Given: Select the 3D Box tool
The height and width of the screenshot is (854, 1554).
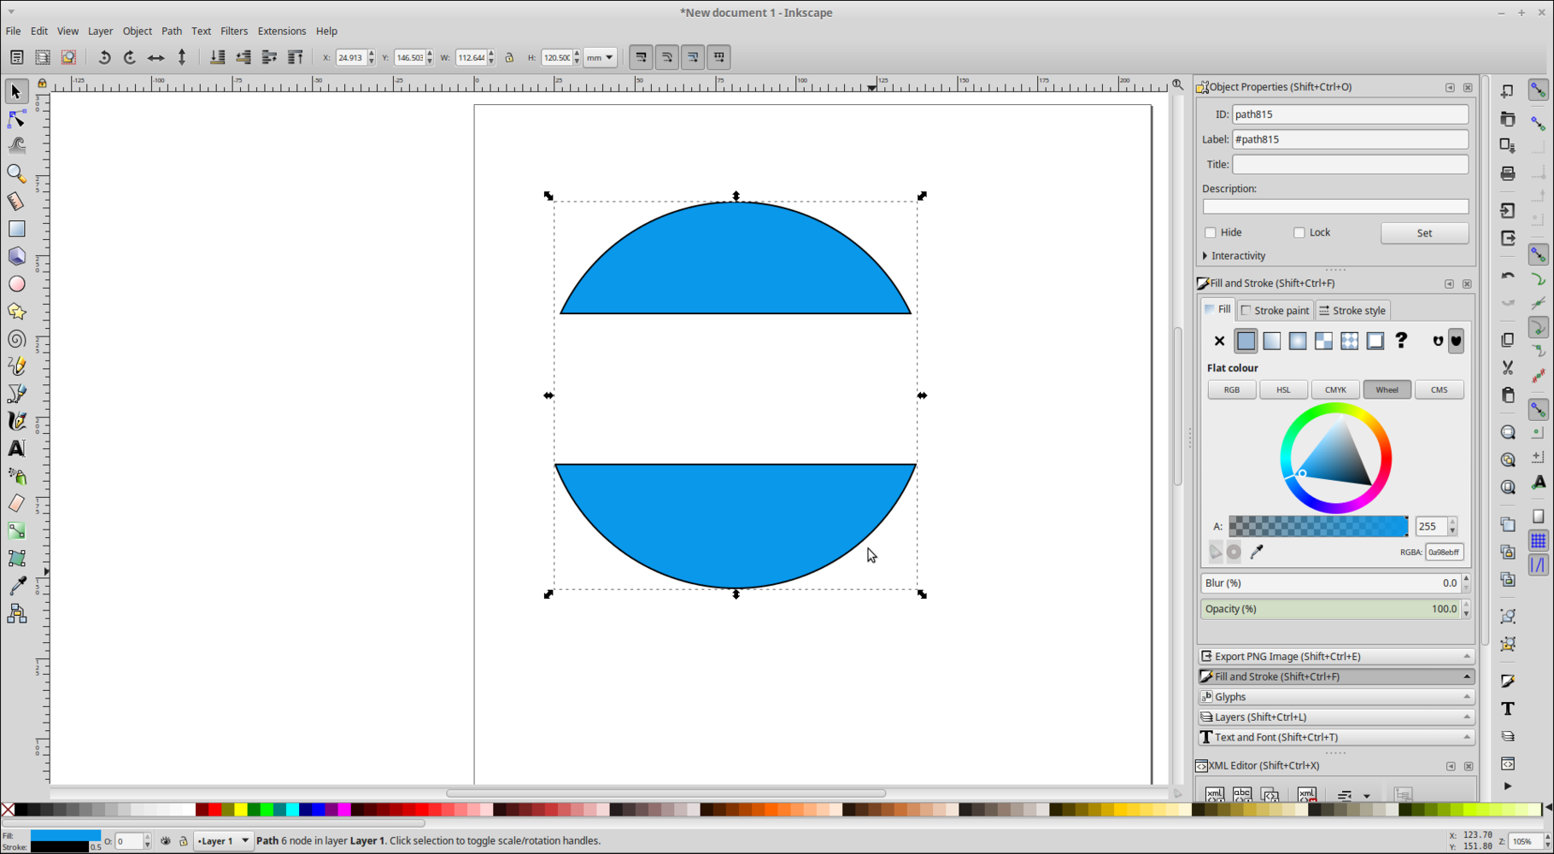Looking at the screenshot, I should coord(16,256).
